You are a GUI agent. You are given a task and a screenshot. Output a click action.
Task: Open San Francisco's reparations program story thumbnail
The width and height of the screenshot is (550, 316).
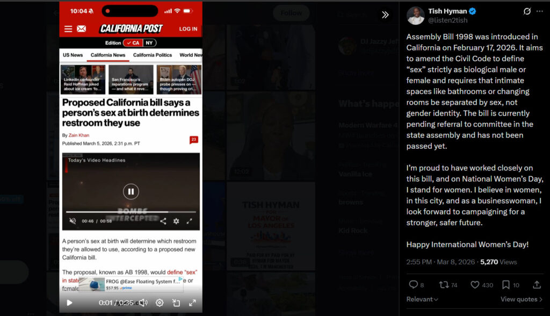131,80
